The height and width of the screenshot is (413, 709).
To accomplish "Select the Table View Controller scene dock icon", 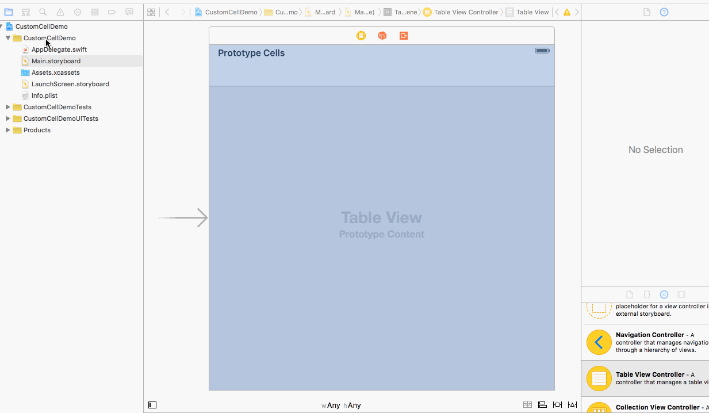I will coord(361,36).
